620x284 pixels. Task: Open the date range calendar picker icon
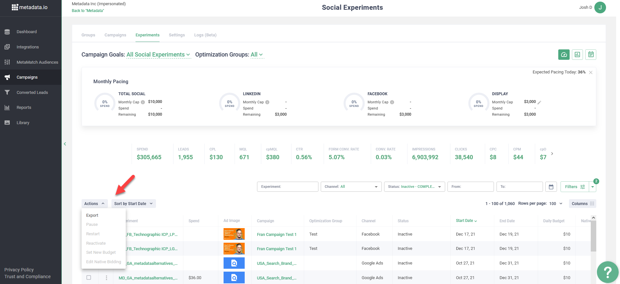coord(551,187)
